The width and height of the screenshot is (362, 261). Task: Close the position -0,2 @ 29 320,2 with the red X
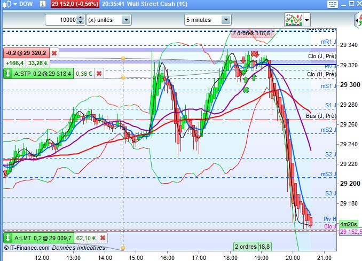click(x=54, y=53)
